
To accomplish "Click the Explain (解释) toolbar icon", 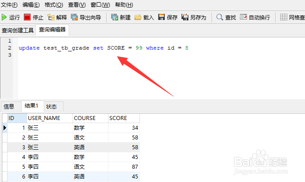I will tap(51, 17).
